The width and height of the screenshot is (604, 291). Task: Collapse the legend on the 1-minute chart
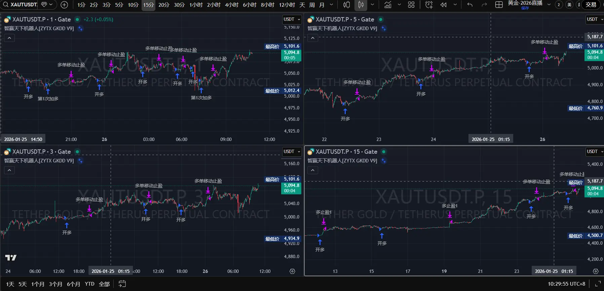point(9,38)
